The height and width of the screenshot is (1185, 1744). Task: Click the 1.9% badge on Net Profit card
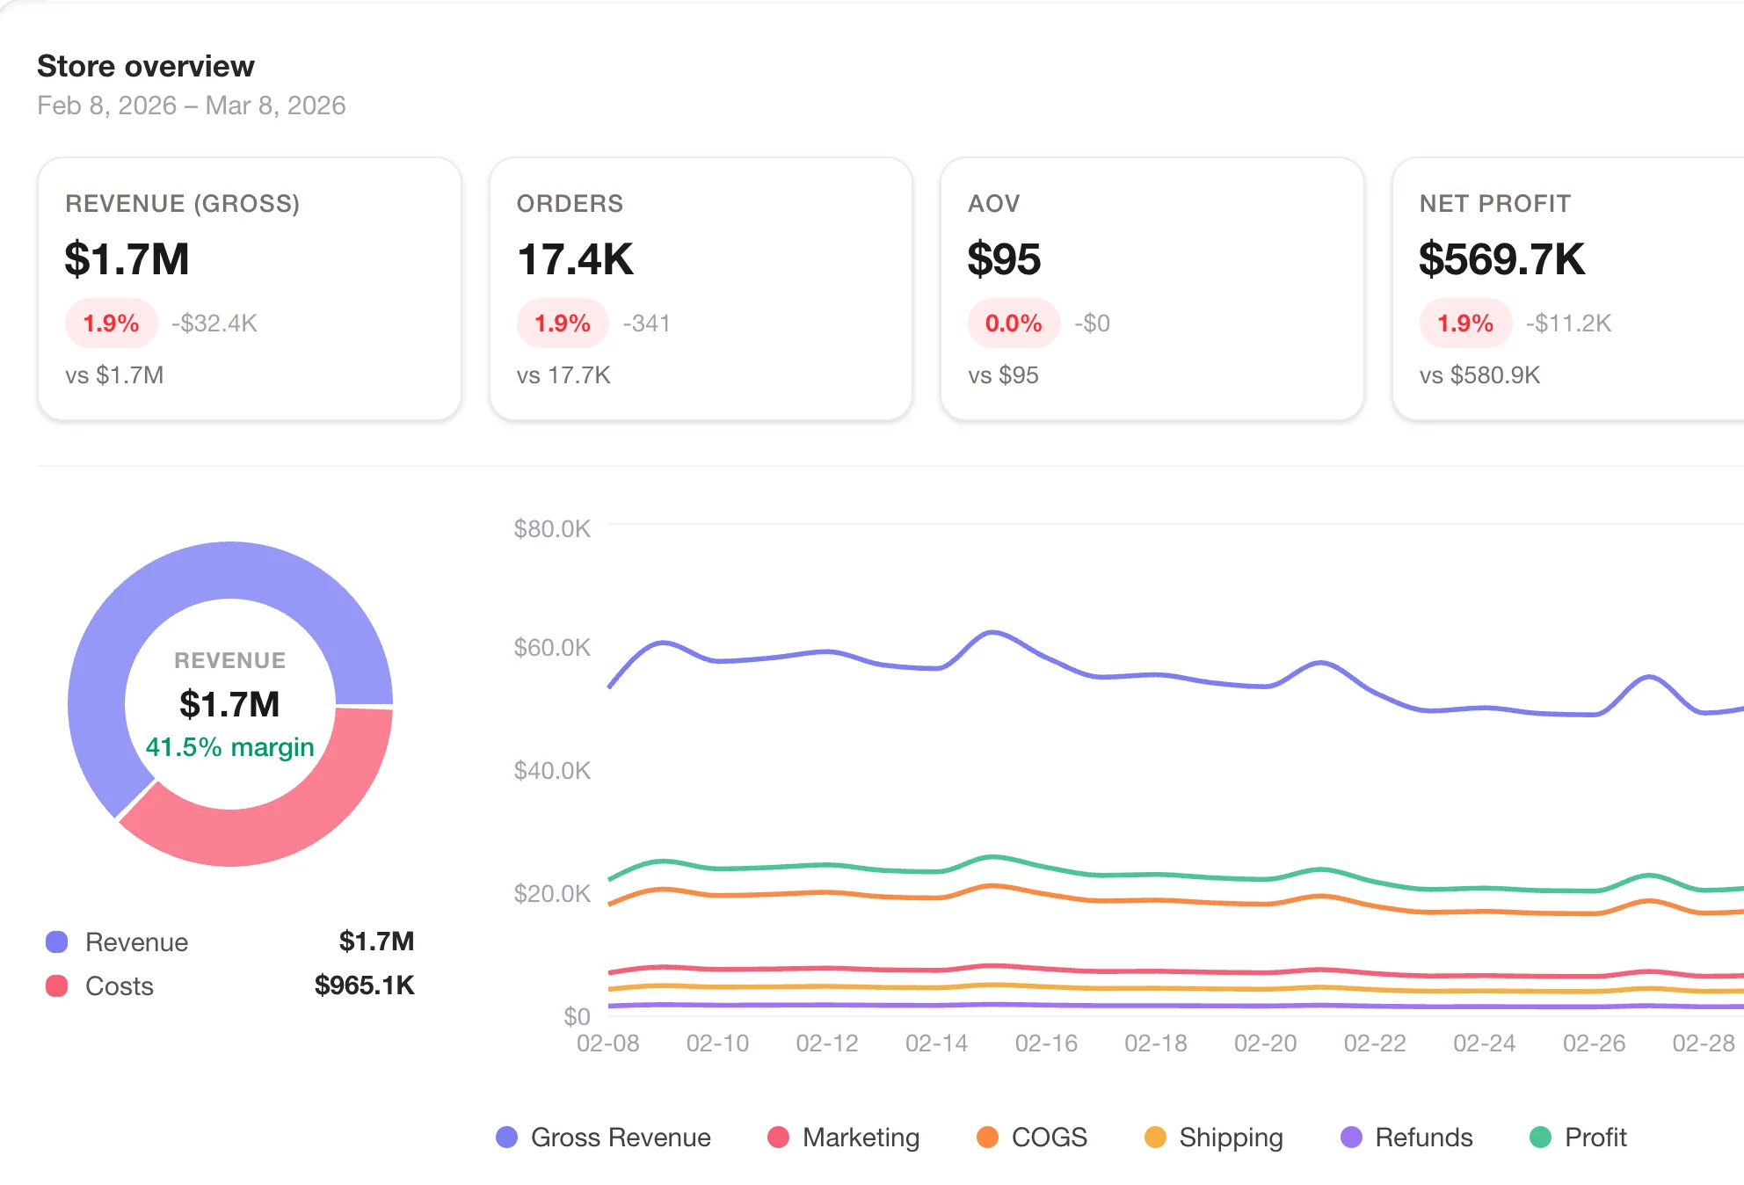1465,324
